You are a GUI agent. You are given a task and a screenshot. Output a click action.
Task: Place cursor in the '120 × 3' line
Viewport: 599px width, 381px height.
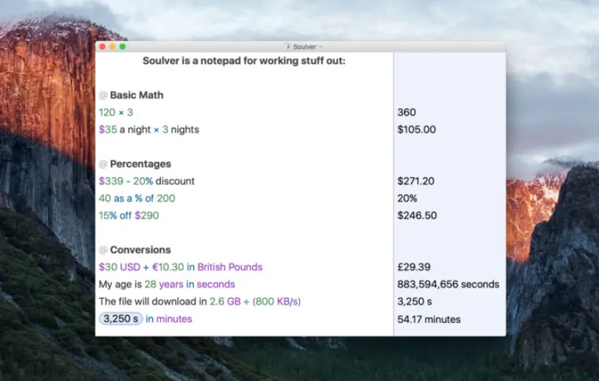(x=115, y=113)
